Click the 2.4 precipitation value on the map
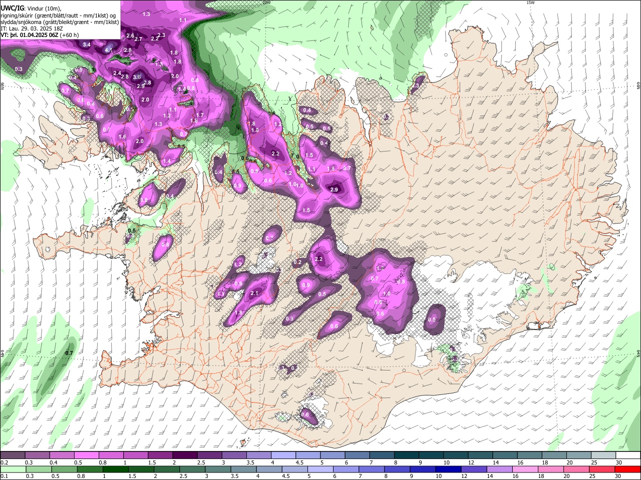641x480 pixels. (117, 73)
